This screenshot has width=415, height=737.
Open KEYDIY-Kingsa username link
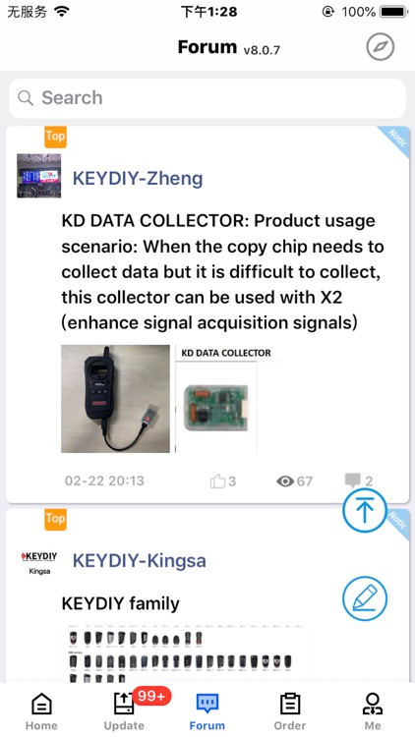click(x=140, y=561)
